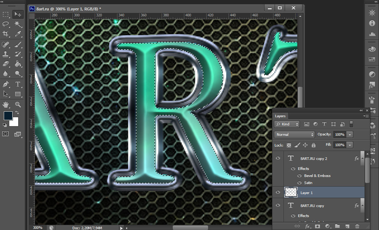
Task: Create a new layer
Action: click(347, 226)
